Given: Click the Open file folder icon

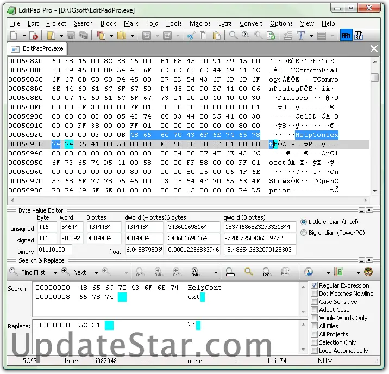Looking at the screenshot, I should [51, 35].
